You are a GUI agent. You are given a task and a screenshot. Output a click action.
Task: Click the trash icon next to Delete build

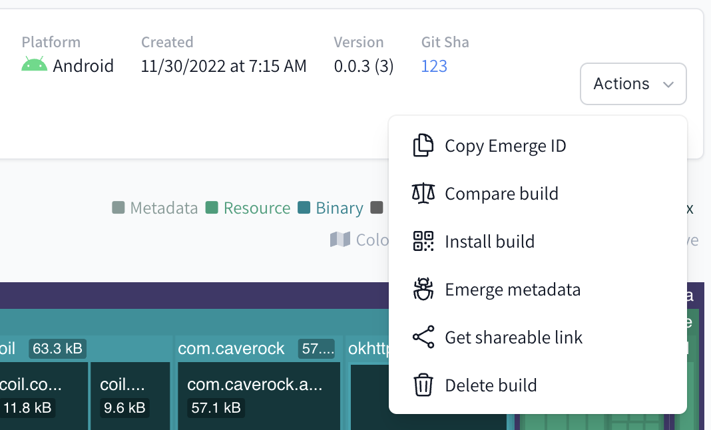[x=423, y=385]
